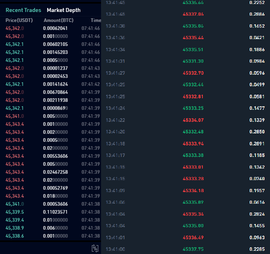Click the red price 45337.06
Image resolution: width=270 pixels, height=254 pixels.
pyautogui.click(x=193, y=14)
